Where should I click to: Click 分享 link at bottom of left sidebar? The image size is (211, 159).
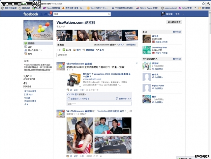(x=26, y=104)
